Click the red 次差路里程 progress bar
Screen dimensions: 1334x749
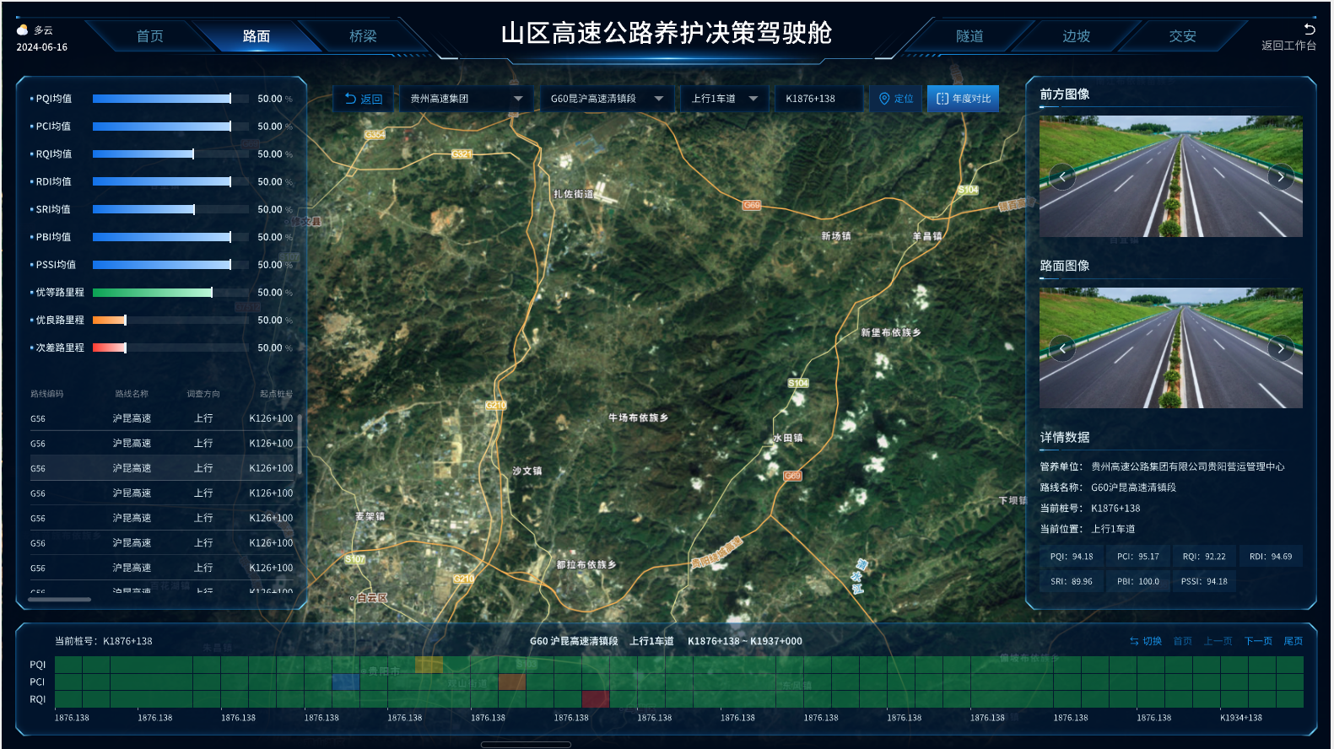(x=110, y=348)
